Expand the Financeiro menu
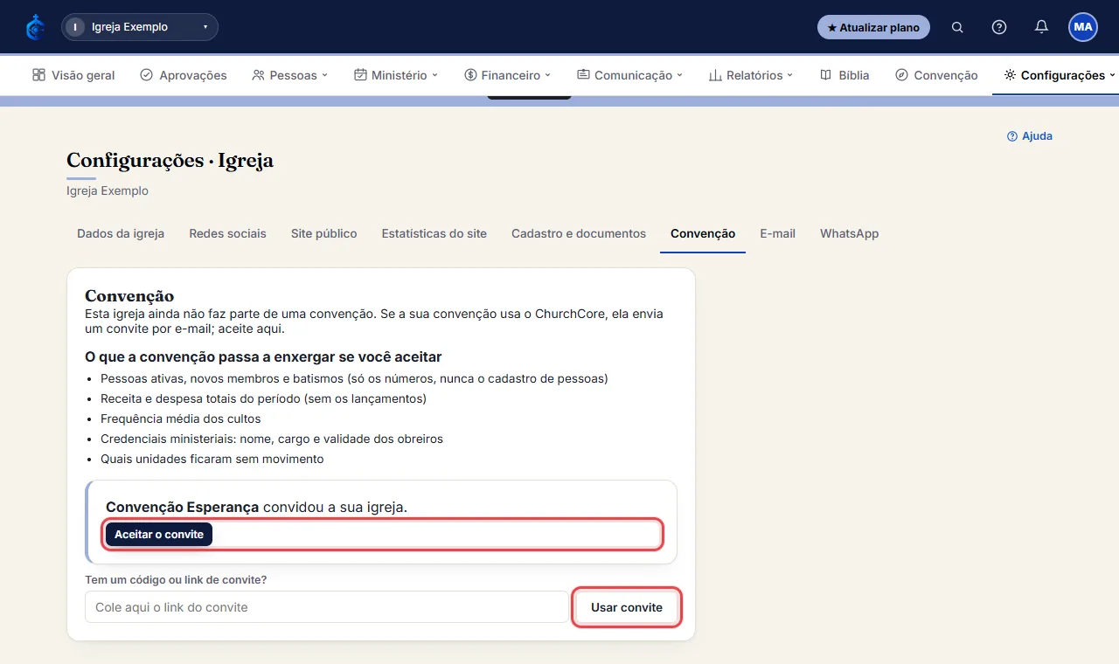 coord(508,75)
